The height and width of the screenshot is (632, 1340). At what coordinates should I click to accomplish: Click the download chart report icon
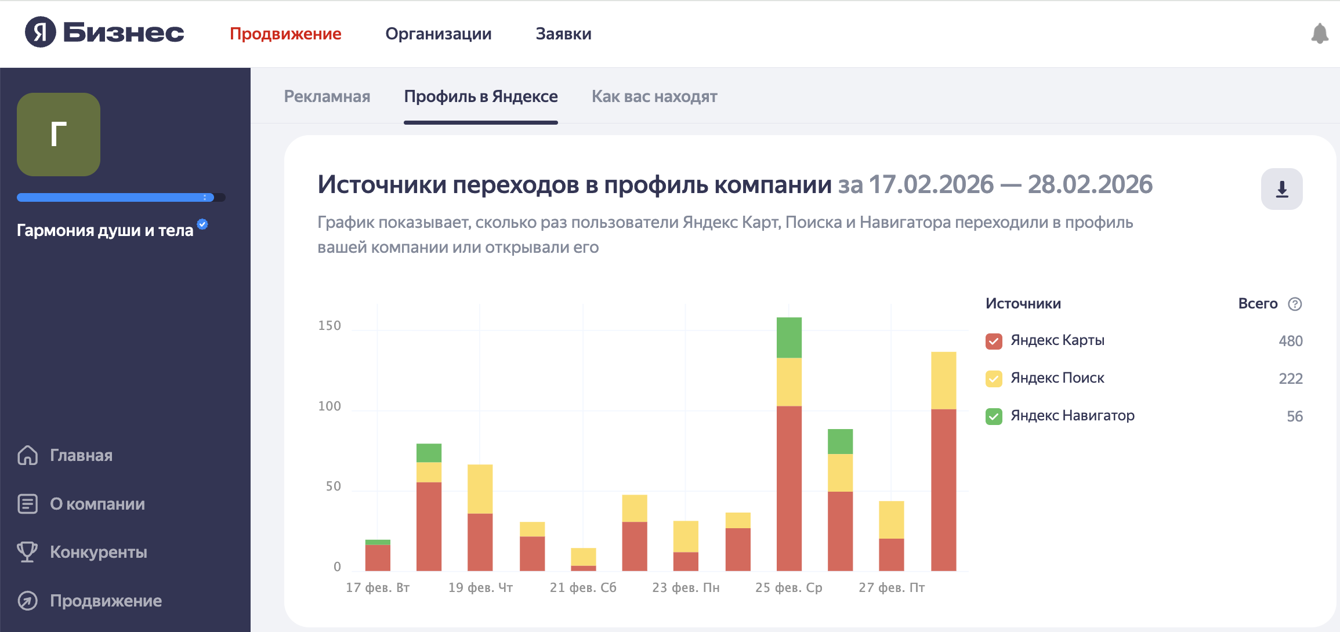1281,188
